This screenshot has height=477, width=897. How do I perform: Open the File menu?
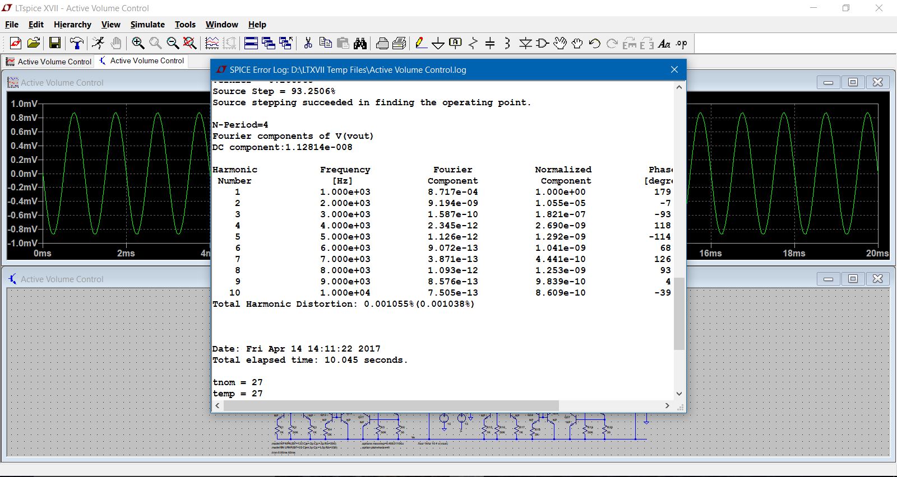tap(12, 25)
